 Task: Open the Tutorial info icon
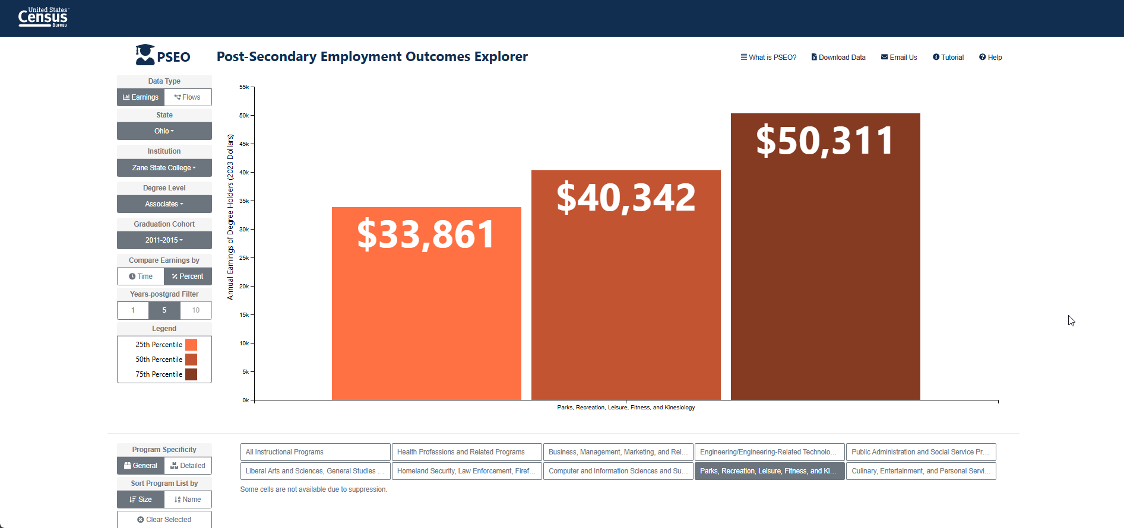936,57
